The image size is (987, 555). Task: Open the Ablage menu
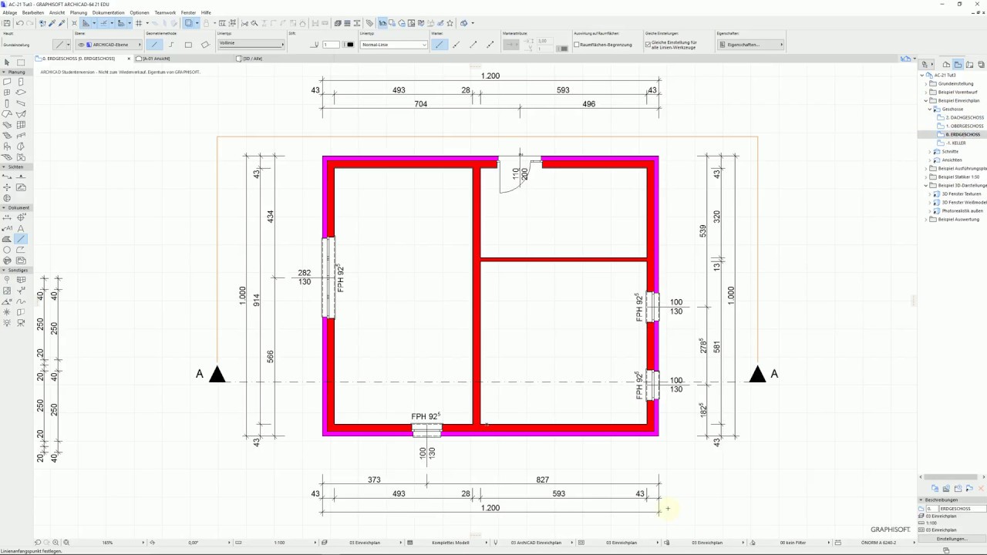[9, 12]
